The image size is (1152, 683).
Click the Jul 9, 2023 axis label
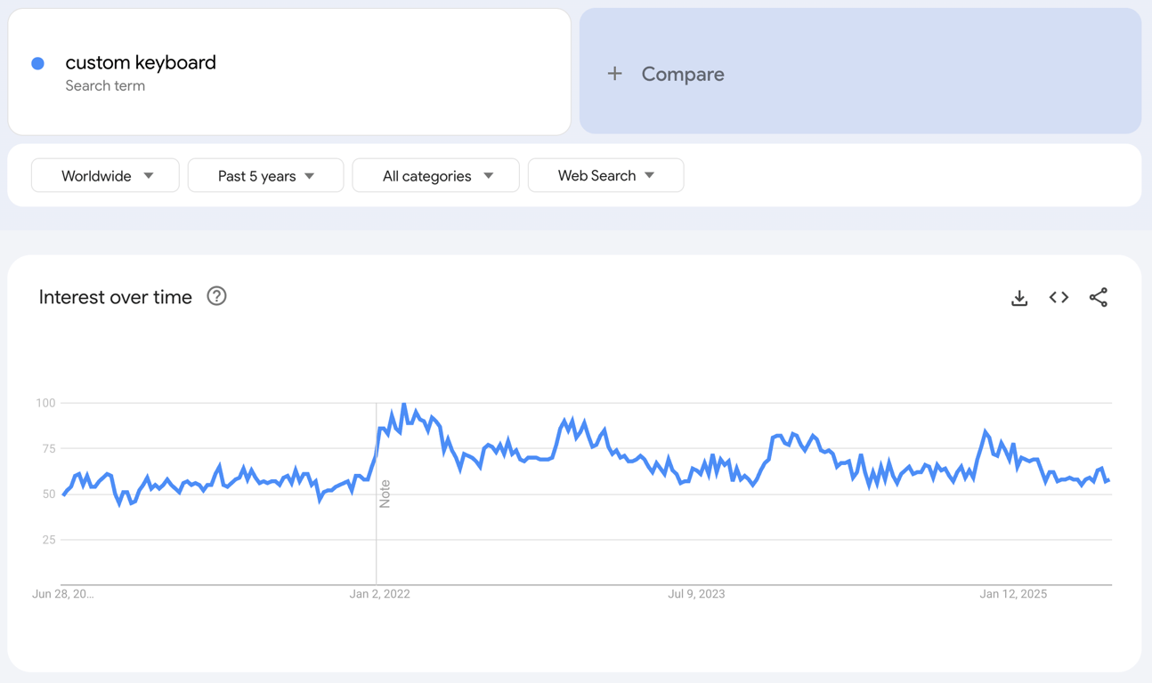(x=696, y=593)
